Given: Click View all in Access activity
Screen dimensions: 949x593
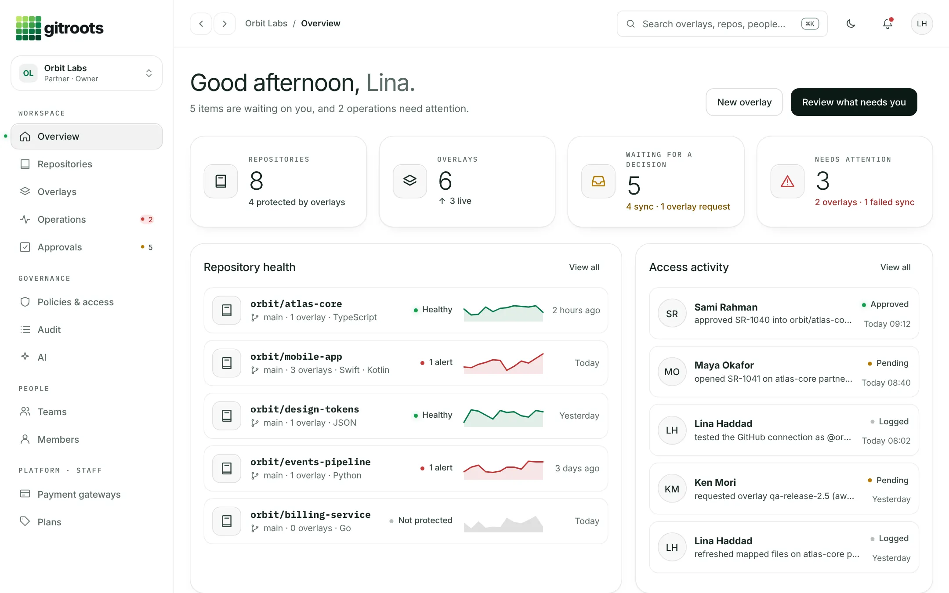Looking at the screenshot, I should [x=895, y=267].
